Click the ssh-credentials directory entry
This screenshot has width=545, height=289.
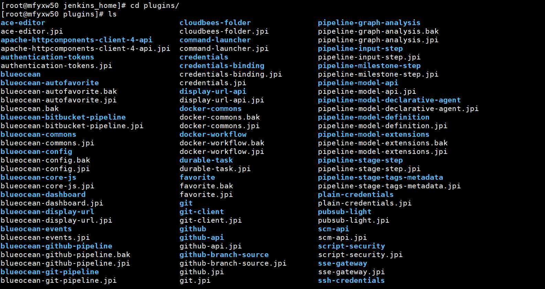[x=351, y=280]
